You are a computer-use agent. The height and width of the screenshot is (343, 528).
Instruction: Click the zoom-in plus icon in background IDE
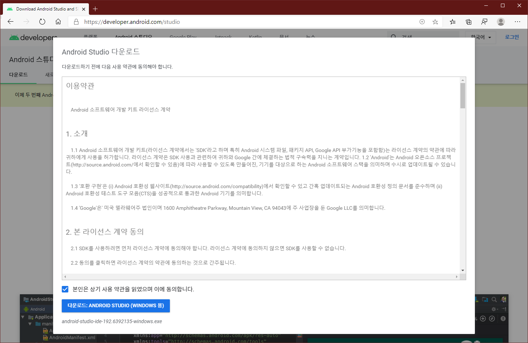pyautogui.click(x=483, y=318)
